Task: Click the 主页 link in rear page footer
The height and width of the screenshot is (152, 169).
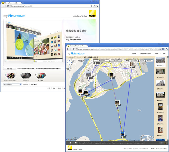Action: (49, 88)
